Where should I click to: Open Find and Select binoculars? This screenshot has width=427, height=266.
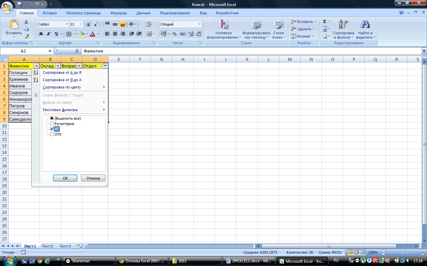[x=366, y=29]
